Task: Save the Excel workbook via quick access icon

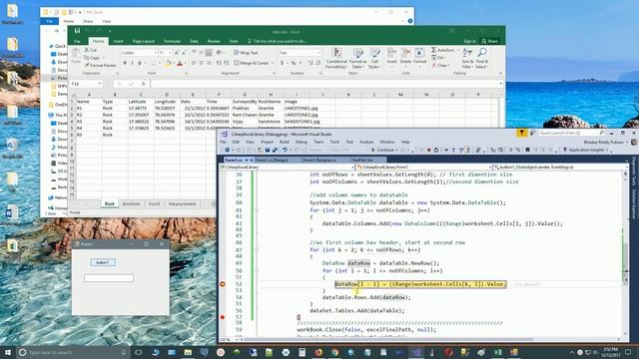Action: [77, 31]
